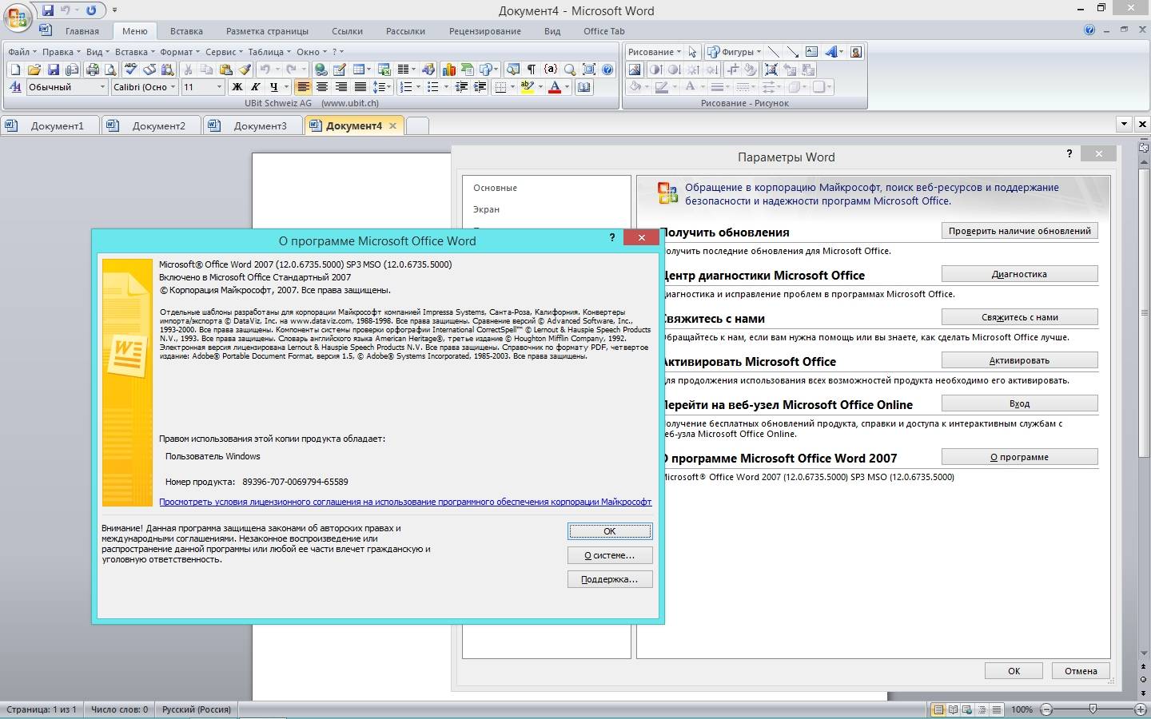This screenshot has height=719, width=1151.
Task: Click the 100% zoom level indicator
Action: point(1022,709)
